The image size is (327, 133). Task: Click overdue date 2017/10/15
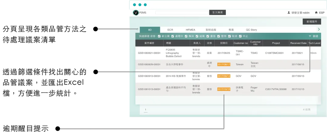tap(224, 89)
